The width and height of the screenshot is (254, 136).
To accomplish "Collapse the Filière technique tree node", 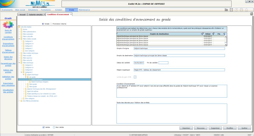I will point(19,63).
